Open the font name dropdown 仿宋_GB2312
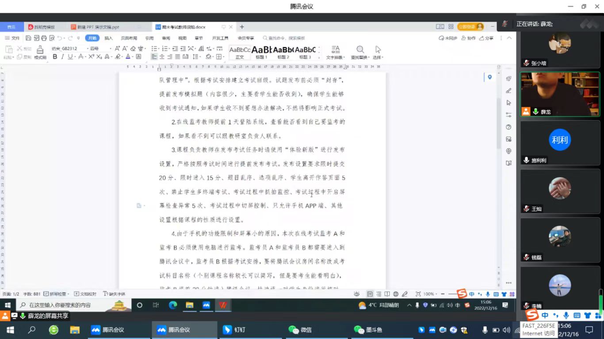 69,49
